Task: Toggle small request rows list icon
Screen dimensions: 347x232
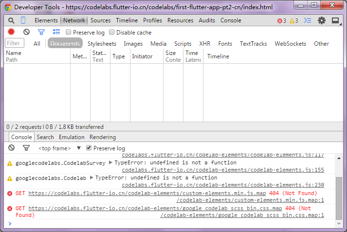Action: [56, 32]
